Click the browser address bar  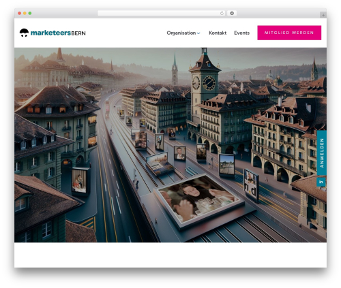[x=161, y=13]
